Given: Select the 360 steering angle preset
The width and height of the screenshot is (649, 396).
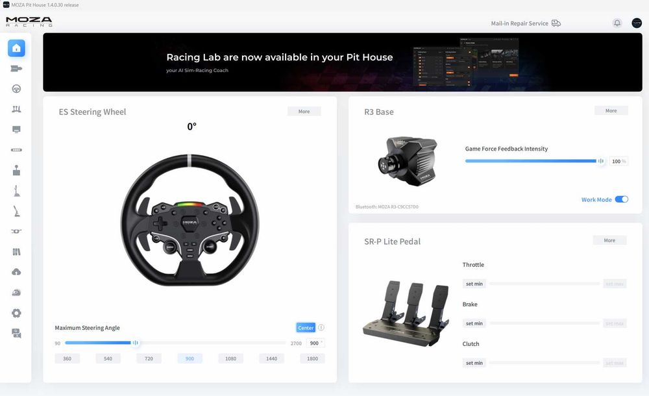Looking at the screenshot, I should point(67,358).
